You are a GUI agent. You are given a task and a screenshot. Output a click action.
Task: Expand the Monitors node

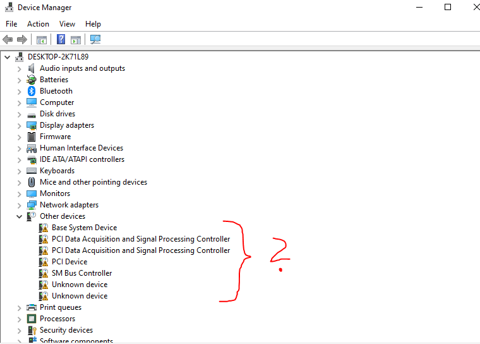(x=20, y=194)
